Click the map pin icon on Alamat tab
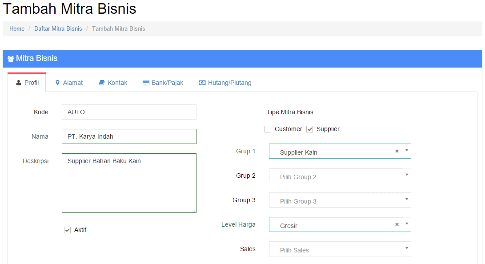485x264 pixels. pos(57,83)
